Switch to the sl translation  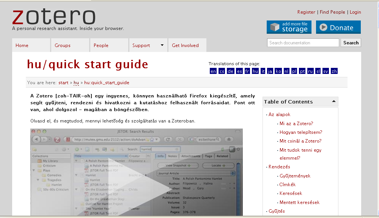[x=318, y=71]
